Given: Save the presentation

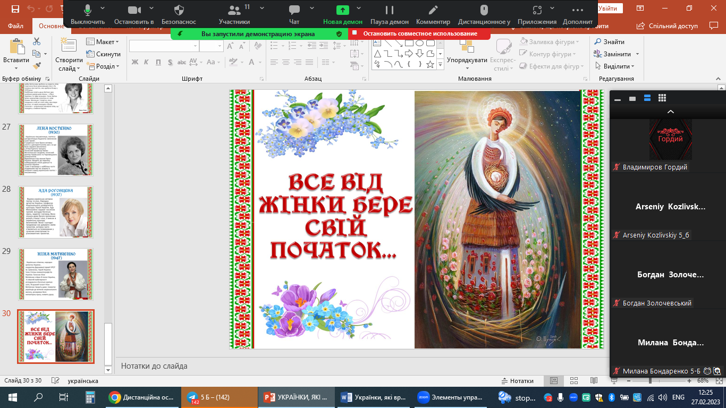Looking at the screenshot, I should tap(15, 8).
